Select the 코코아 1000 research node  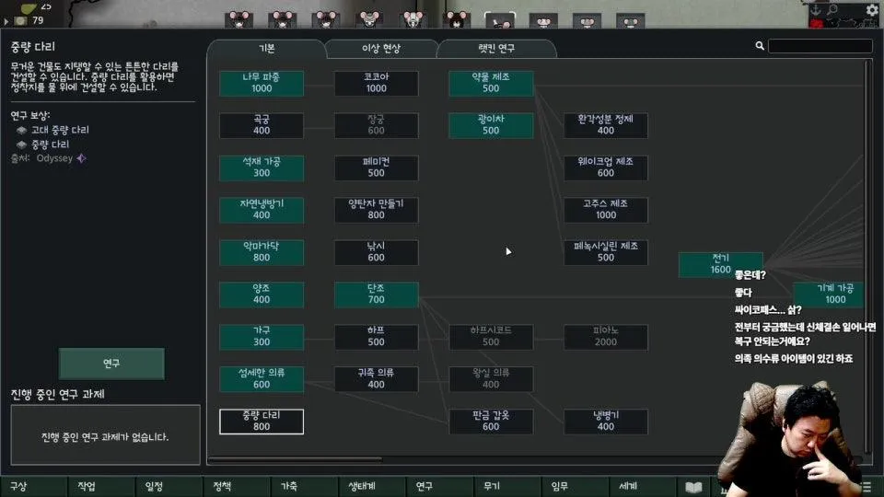(x=376, y=83)
